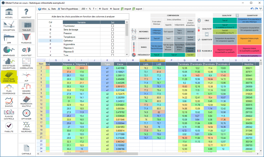Image resolution: width=264 pixels, height=157 pixels.
Task: Click Stats in the toolbar
Action: 52,9
